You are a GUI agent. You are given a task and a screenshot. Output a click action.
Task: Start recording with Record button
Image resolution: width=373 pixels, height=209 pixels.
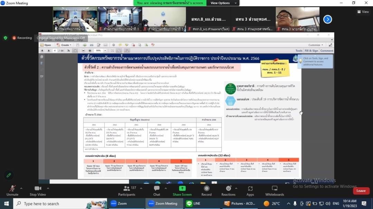[207, 190]
